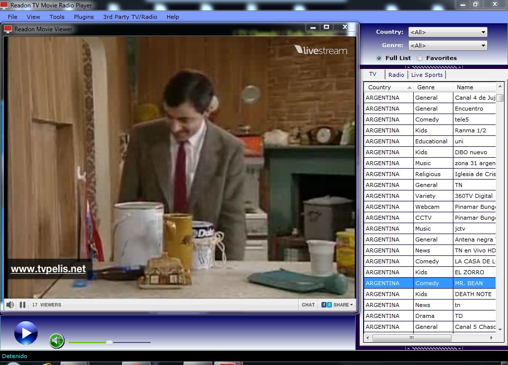Image resolution: width=508 pixels, height=365 pixels.
Task: Click the Readon TV app title icon
Action: 4,5
